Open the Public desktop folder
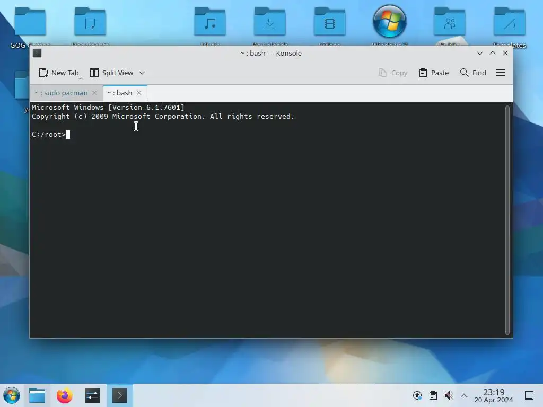The width and height of the screenshot is (543, 407). 450,27
